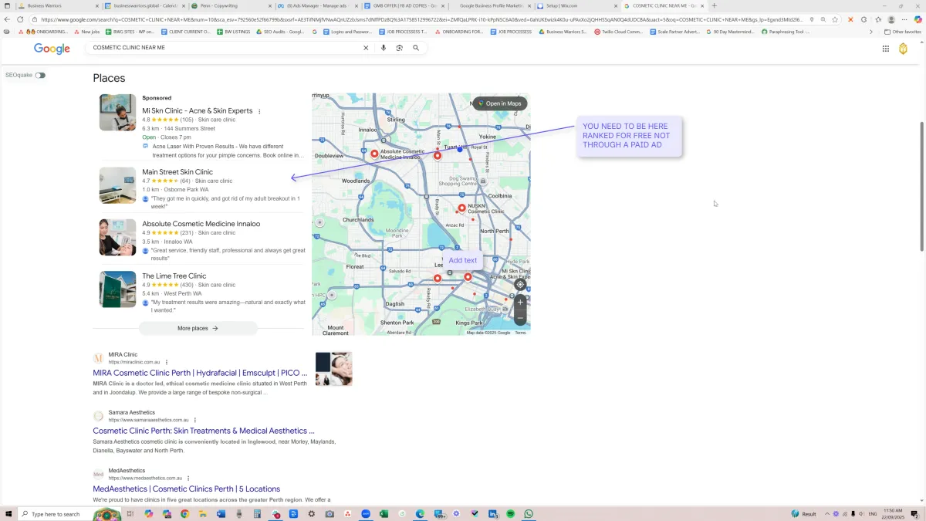Bookmark this page with the star icon
Viewport: 926px width, 521px height.
835,19
